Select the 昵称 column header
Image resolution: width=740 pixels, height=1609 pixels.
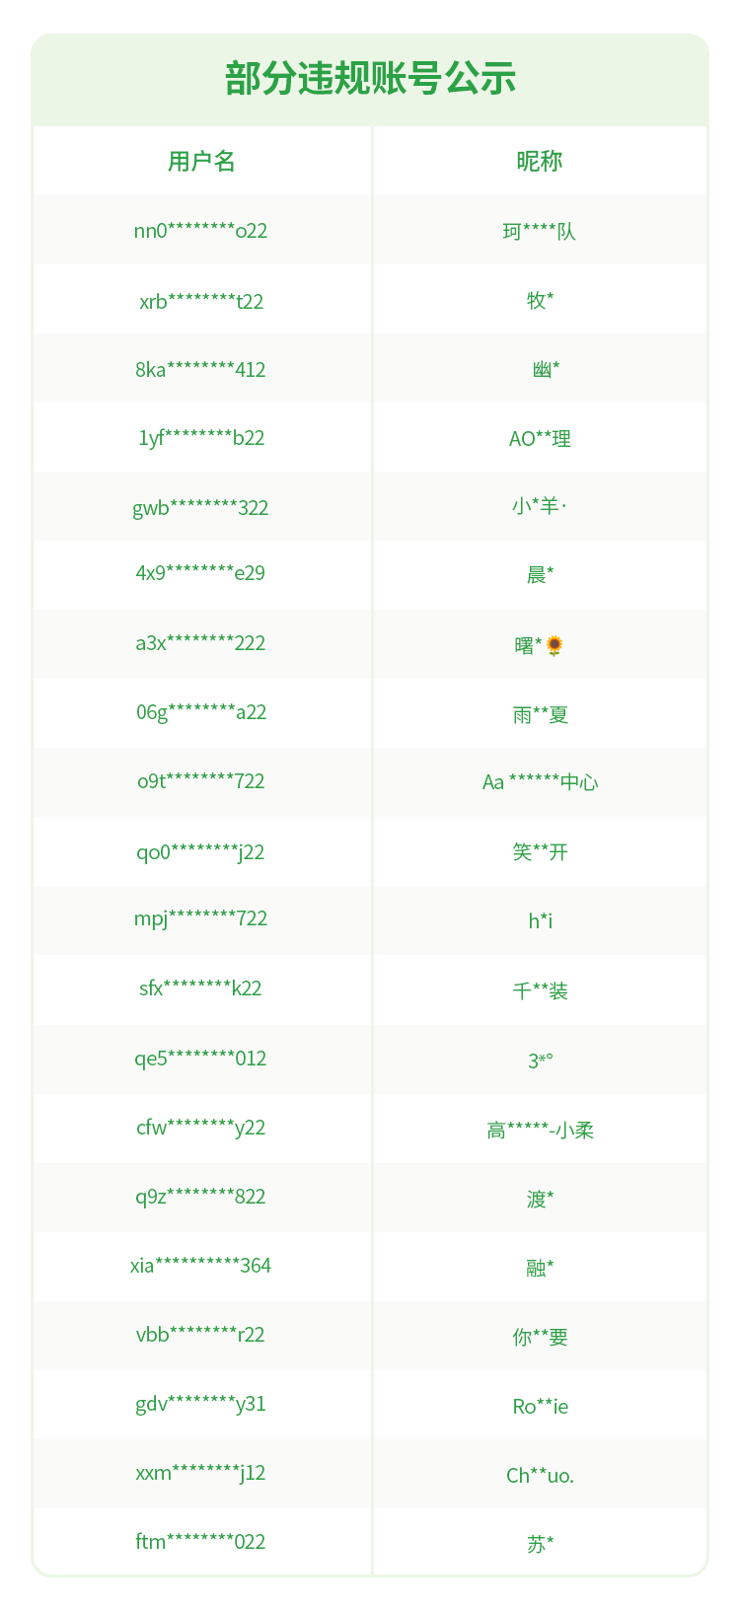pos(540,161)
